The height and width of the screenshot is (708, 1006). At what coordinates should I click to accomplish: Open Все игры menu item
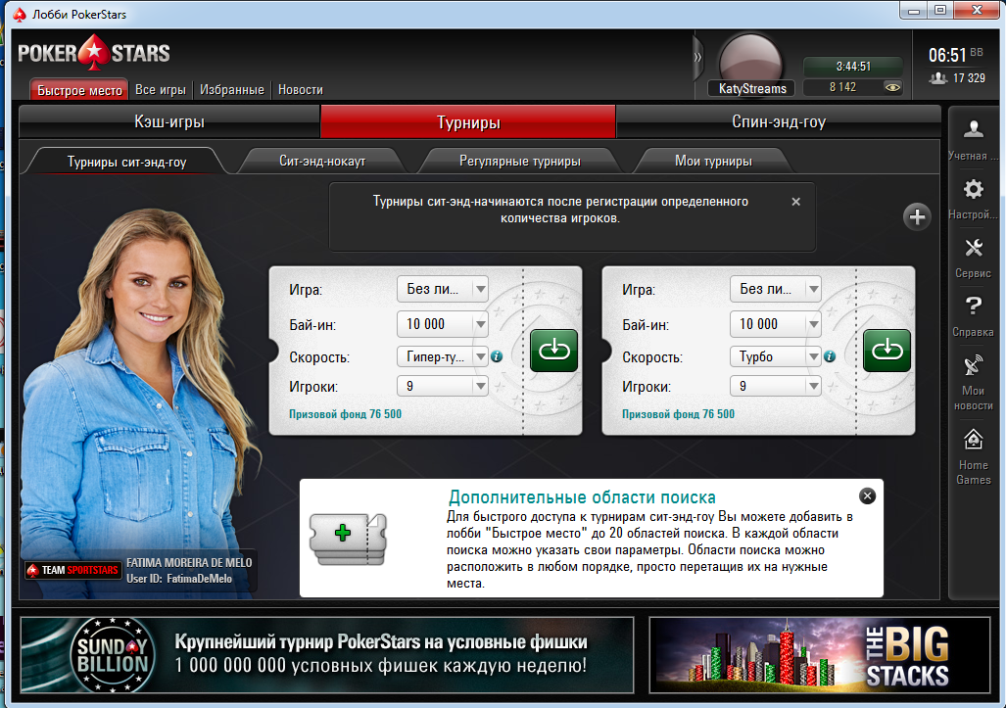161,90
